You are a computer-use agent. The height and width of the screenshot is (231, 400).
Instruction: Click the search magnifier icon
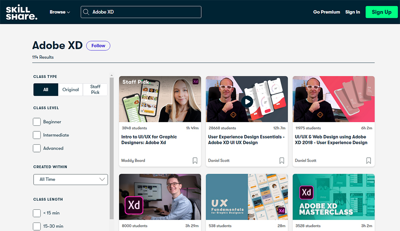click(x=86, y=12)
